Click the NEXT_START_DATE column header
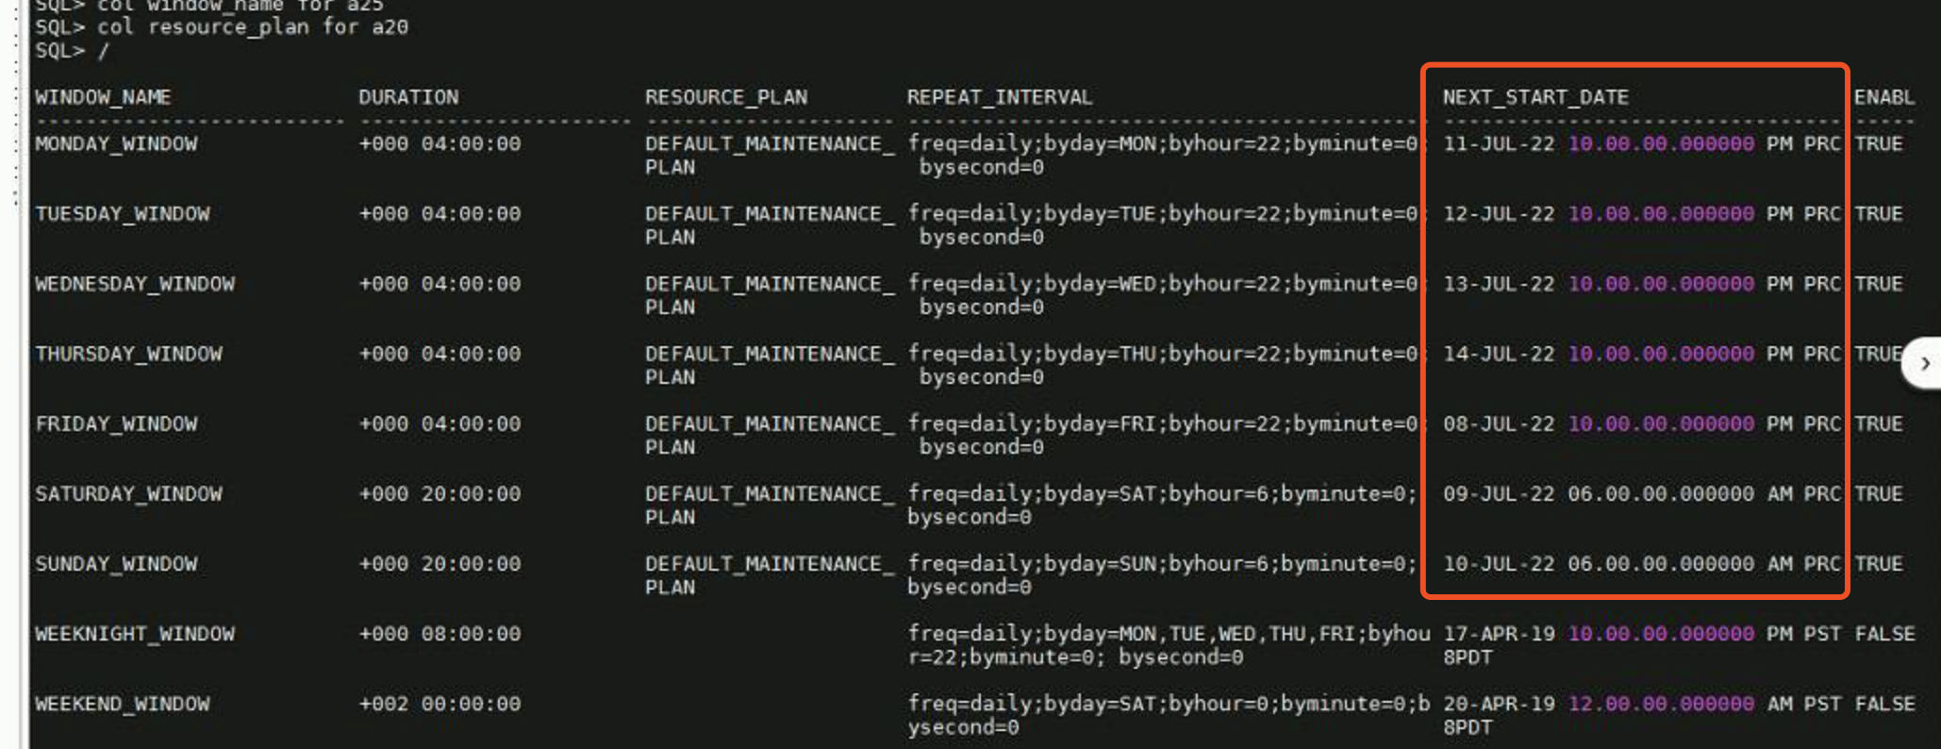 [1535, 97]
